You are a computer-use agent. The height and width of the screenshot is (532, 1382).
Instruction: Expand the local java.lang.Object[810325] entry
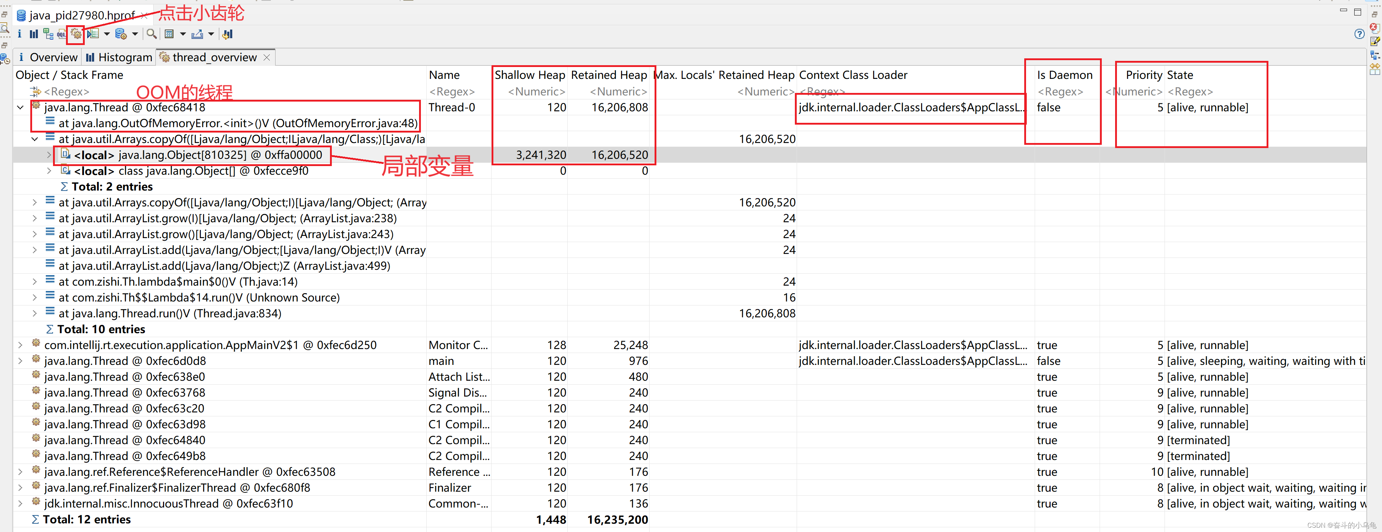click(x=49, y=155)
